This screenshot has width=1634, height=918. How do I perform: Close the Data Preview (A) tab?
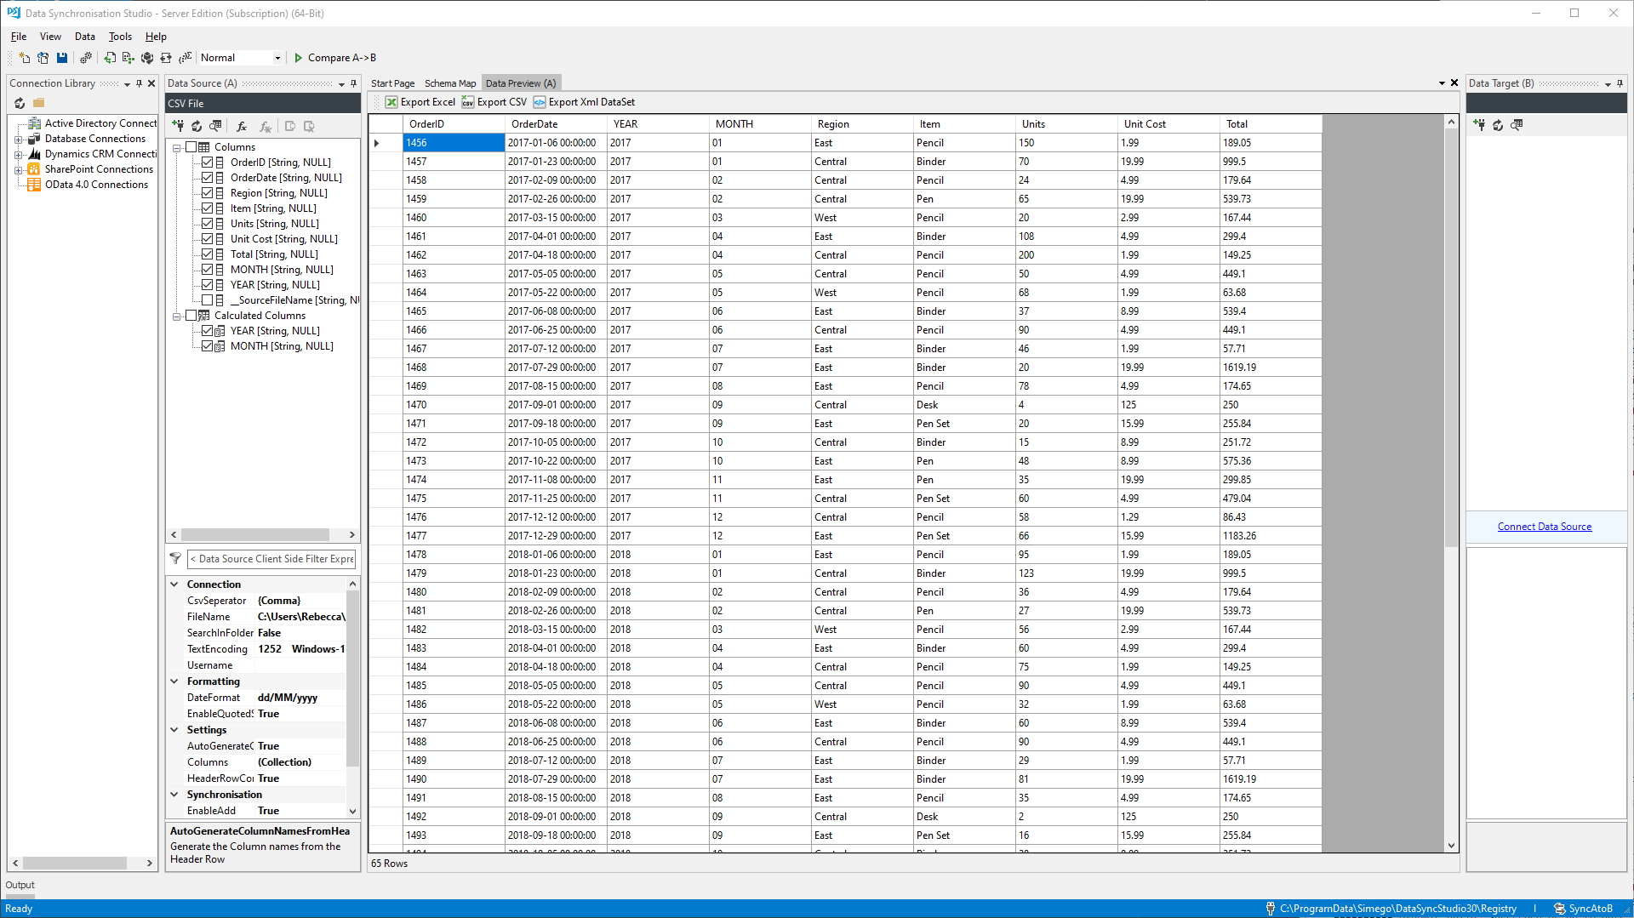click(1454, 83)
